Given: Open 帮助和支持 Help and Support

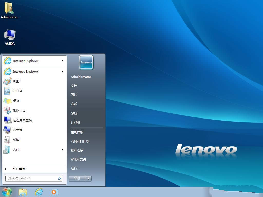Looking at the screenshot, I should pyautogui.click(x=79, y=159).
